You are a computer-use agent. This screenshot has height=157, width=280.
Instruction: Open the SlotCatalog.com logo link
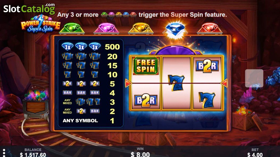tap(29, 9)
